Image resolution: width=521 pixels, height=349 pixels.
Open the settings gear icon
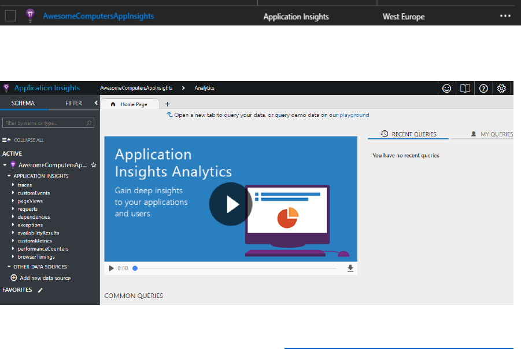[x=502, y=88]
